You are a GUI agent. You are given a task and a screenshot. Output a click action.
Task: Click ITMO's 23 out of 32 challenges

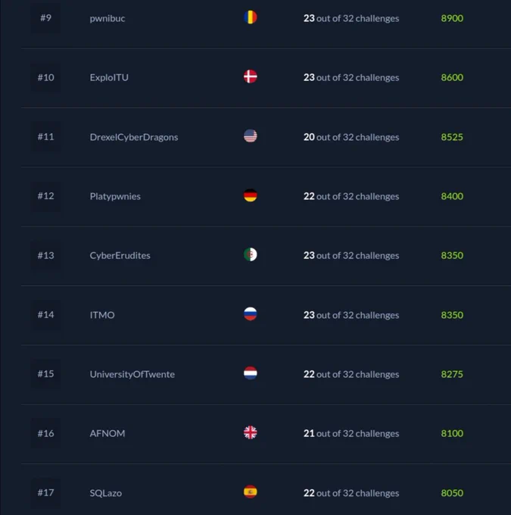(x=351, y=315)
